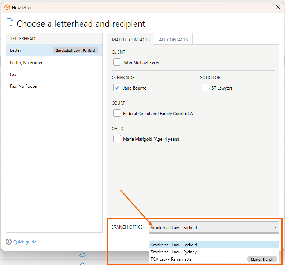Image resolution: width=285 pixels, height=265 pixels.
Task: Click the Smokeball logo icon in title bar
Action: pyautogui.click(x=7, y=7)
